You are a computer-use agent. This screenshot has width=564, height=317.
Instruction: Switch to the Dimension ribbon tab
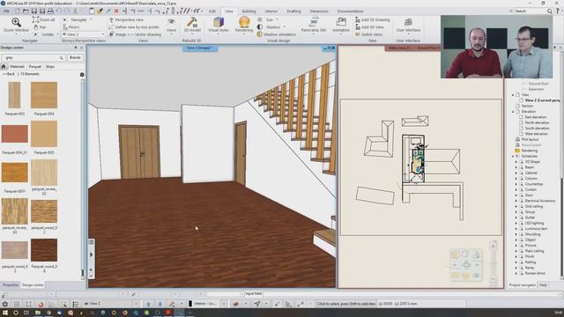[x=319, y=11]
